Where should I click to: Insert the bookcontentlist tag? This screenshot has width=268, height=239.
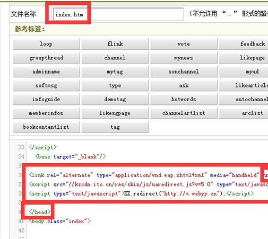point(46,127)
